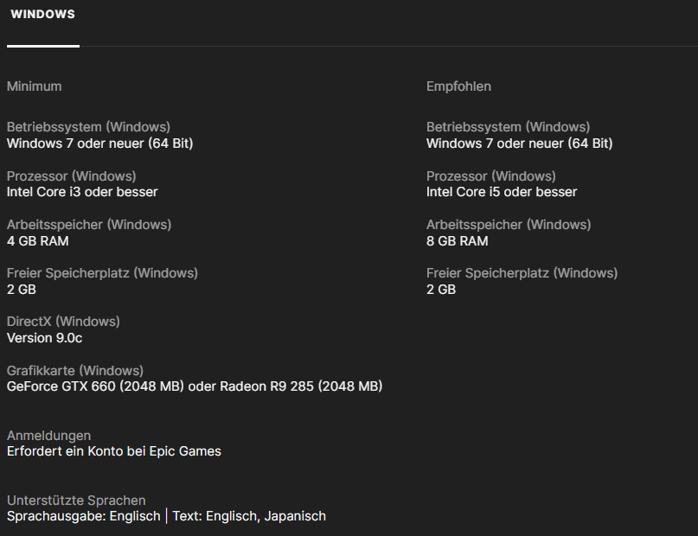Screen dimensions: 698x536
Task: Select the Intel Core i3 oder besser text
Action: coord(82,192)
